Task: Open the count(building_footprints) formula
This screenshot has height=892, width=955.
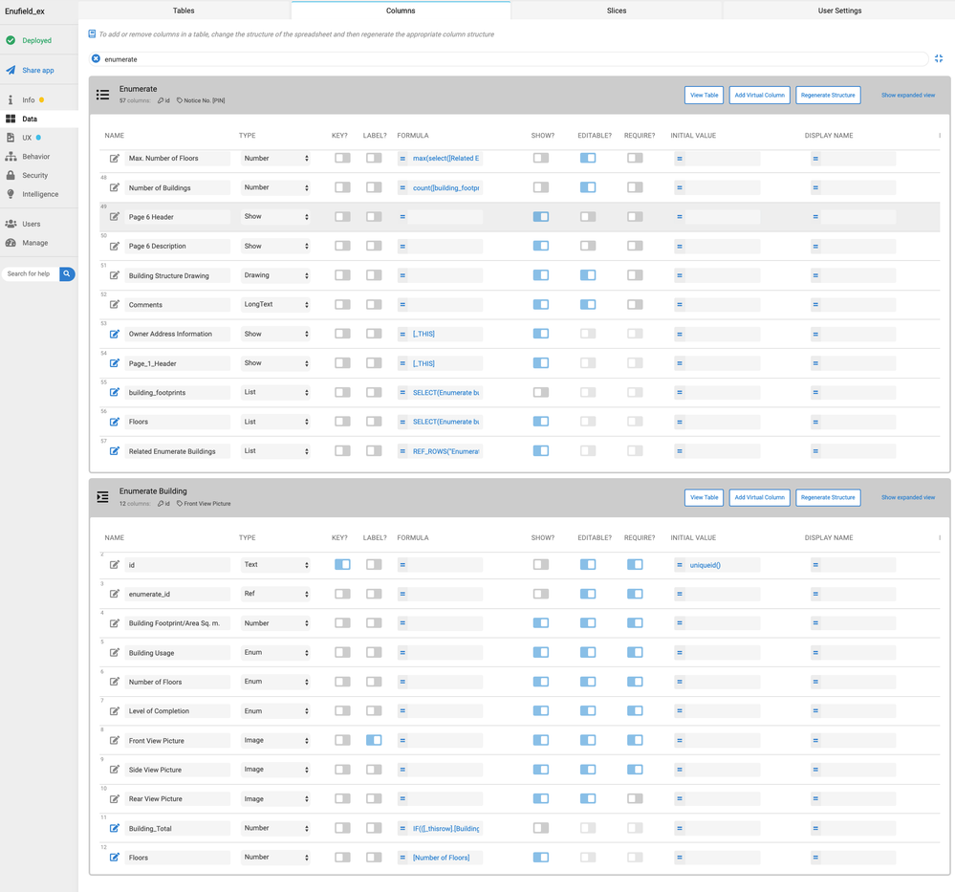Action: (x=440, y=187)
